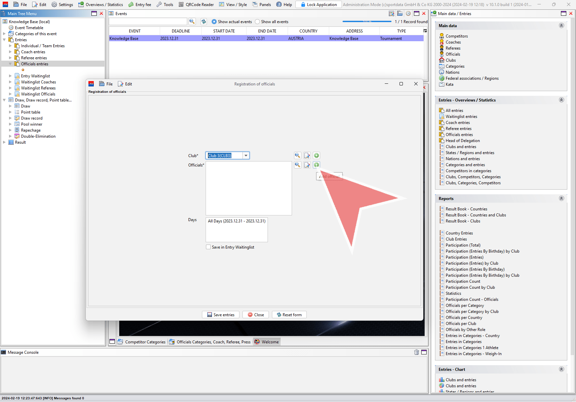This screenshot has height=402, width=576.
Task: Select the Show all events radio button
Action: [x=257, y=22]
